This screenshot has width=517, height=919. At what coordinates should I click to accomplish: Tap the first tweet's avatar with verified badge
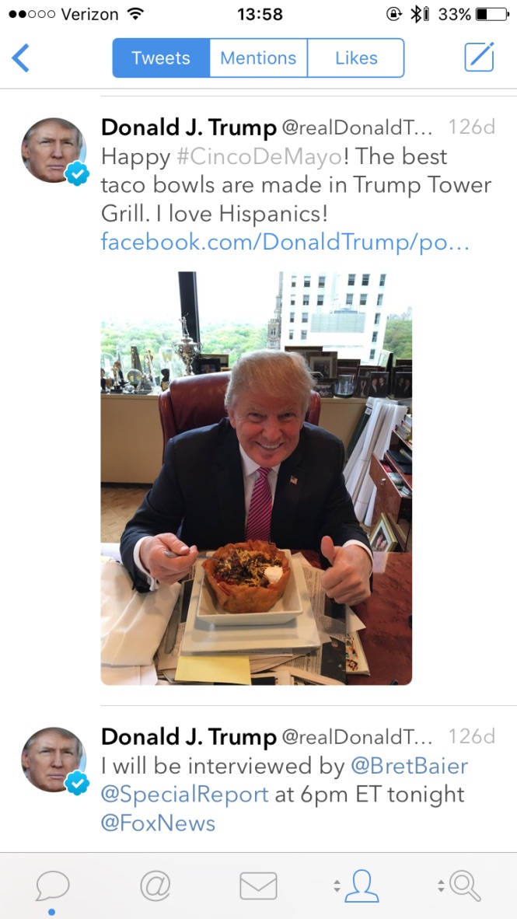[54, 151]
